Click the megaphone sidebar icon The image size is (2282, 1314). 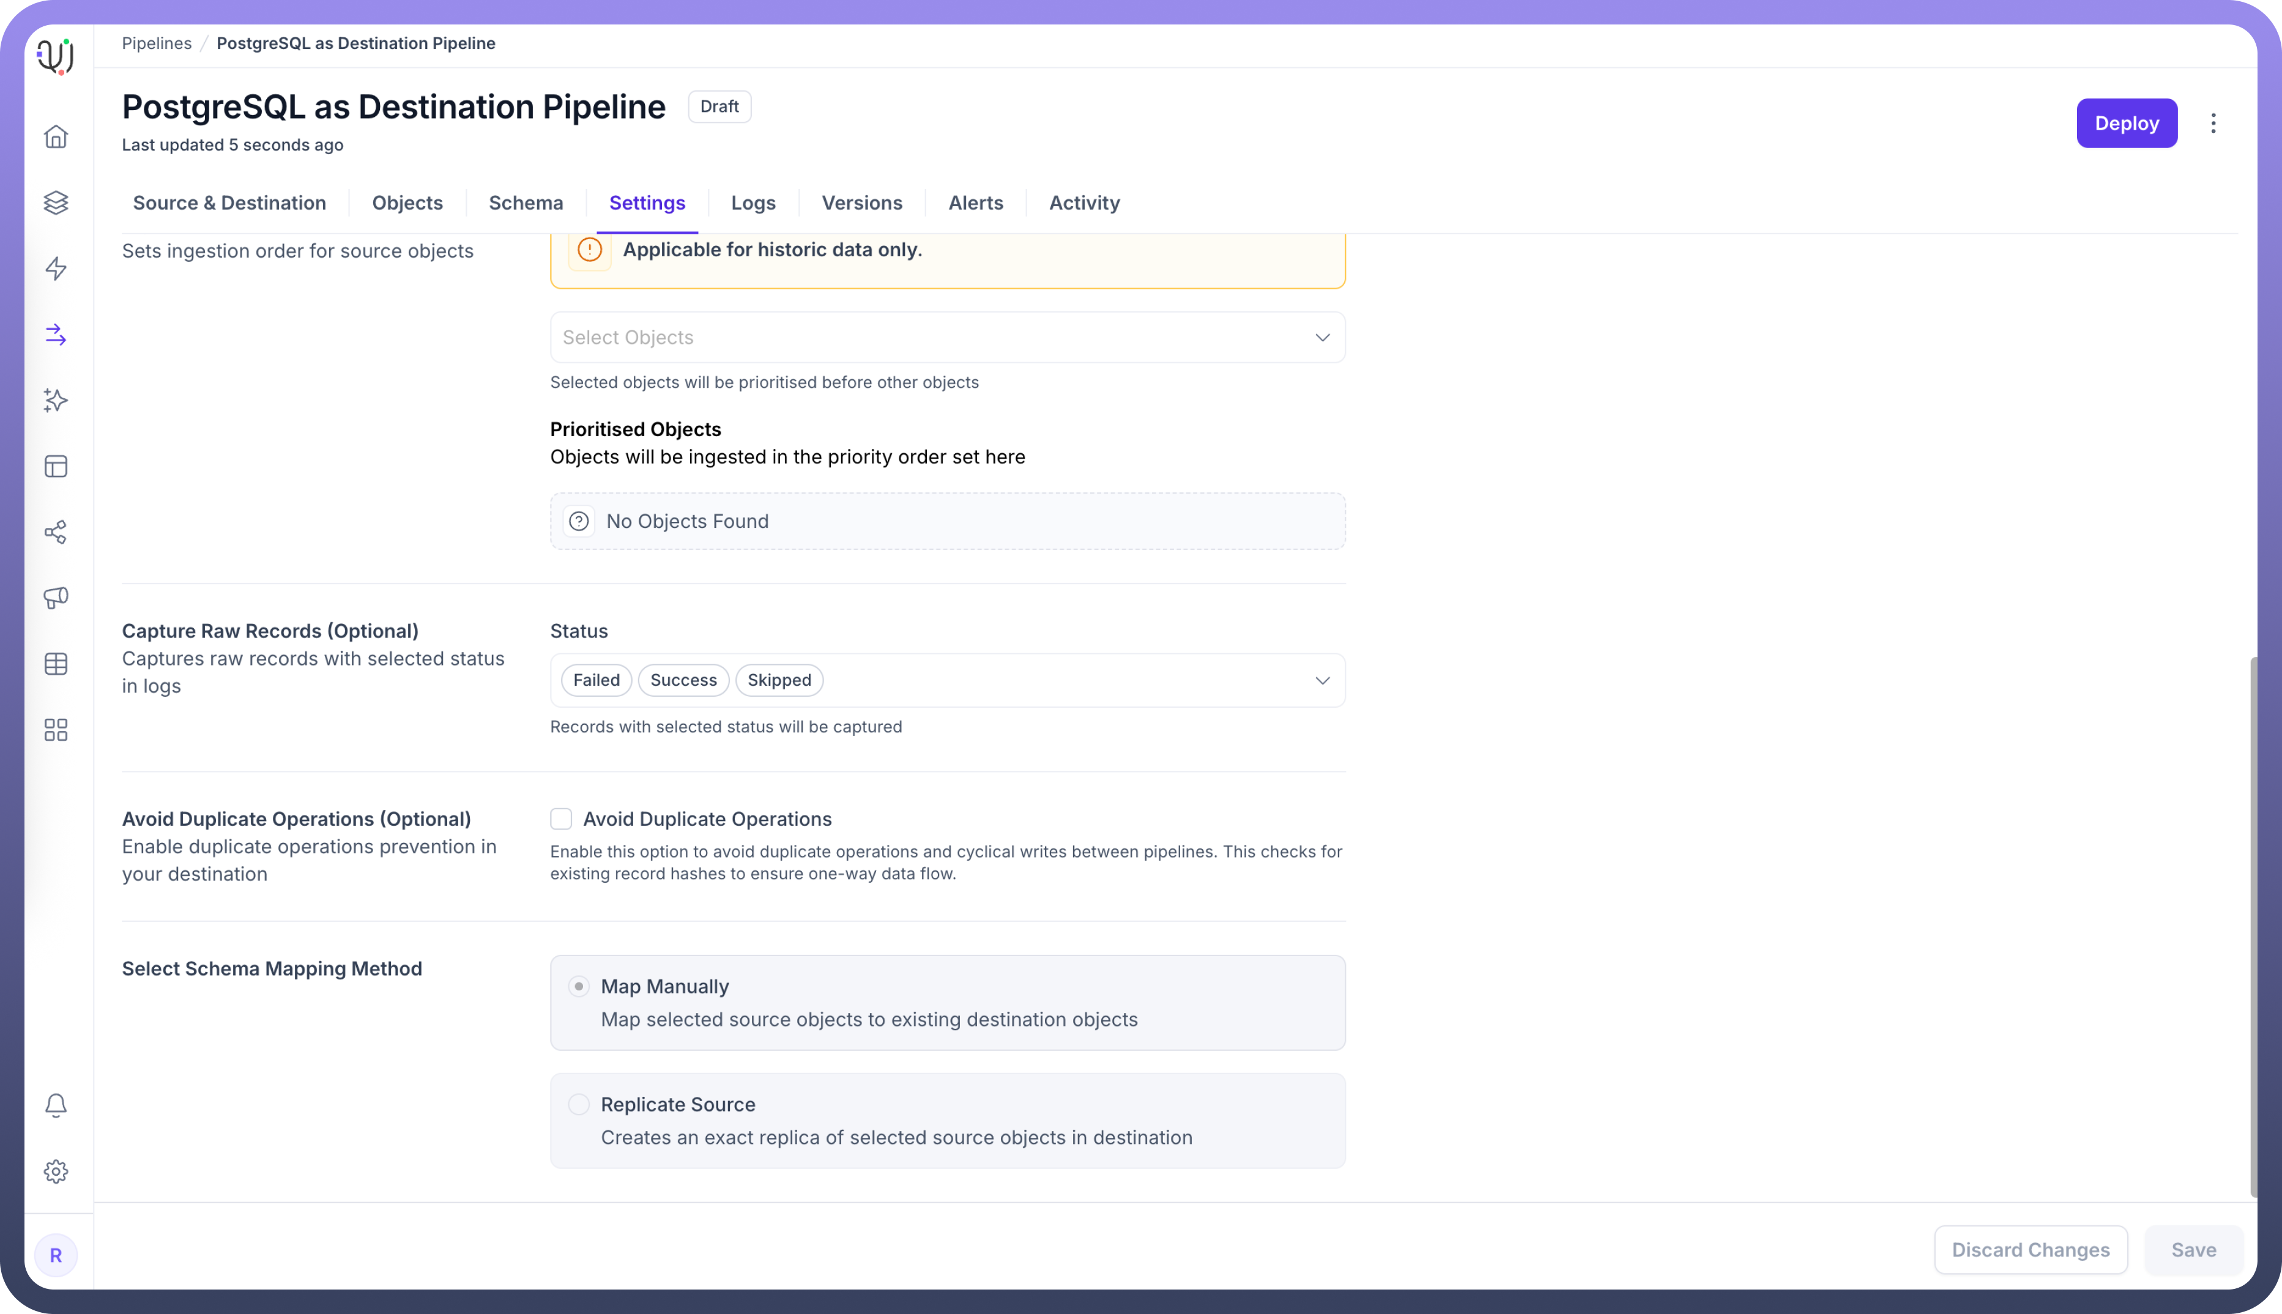point(56,598)
